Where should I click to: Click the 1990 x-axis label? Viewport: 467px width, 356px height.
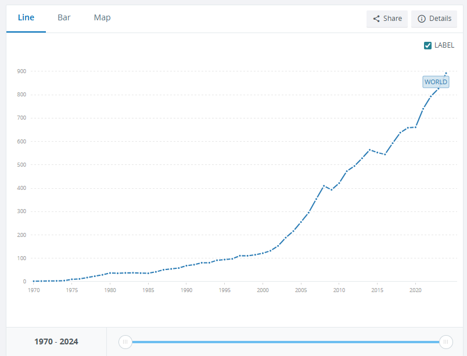pos(186,290)
